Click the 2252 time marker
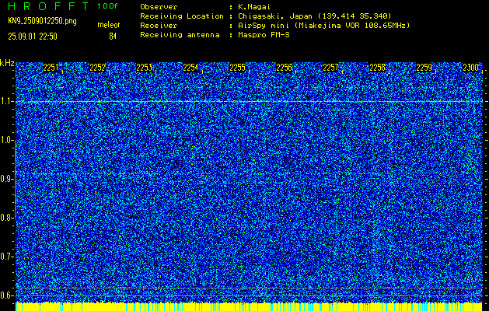This screenshot has height=311, width=489. coord(97,68)
